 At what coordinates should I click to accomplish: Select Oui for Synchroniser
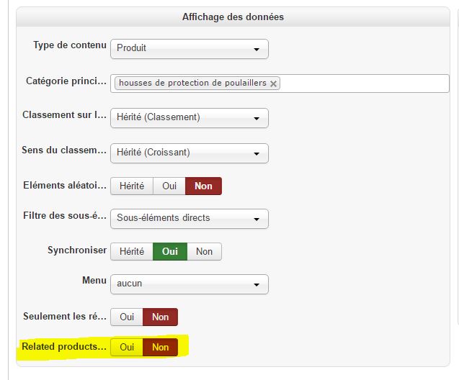tap(170, 251)
